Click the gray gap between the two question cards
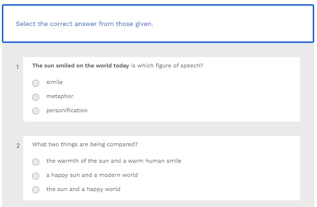The height and width of the screenshot is (207, 317). click(161, 129)
